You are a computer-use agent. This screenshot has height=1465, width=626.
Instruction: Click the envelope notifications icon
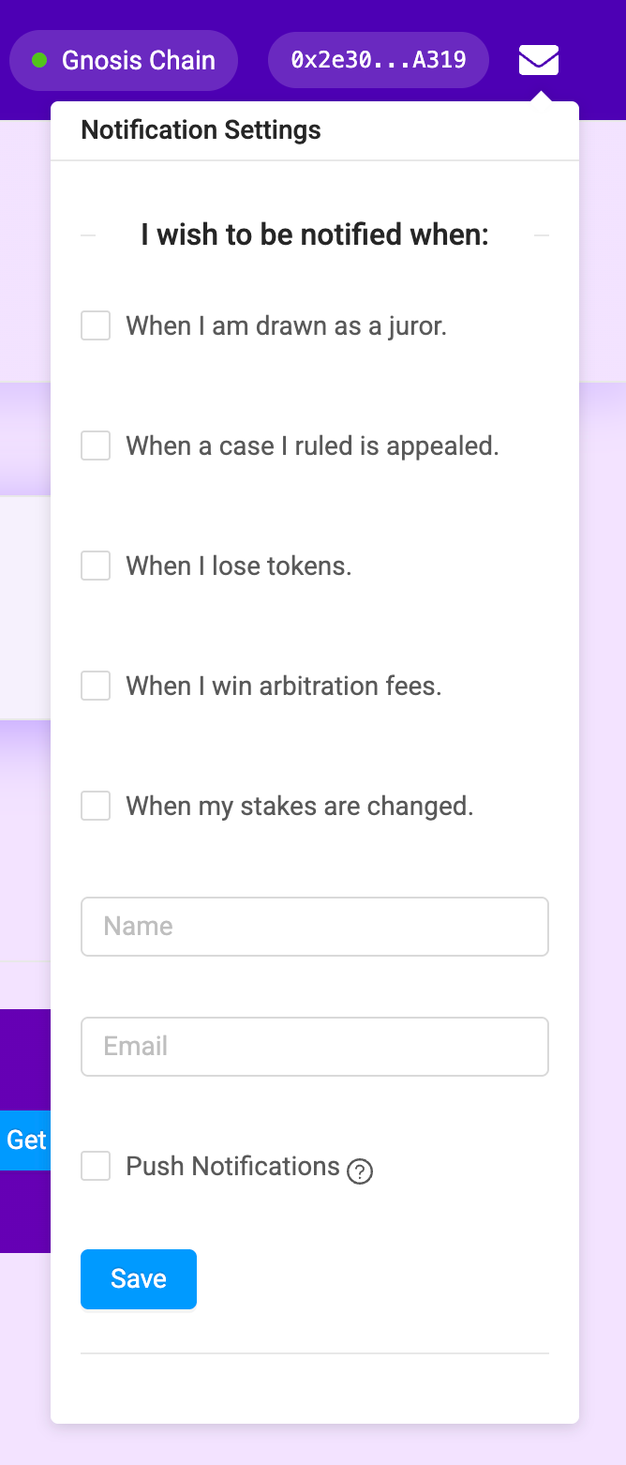(x=539, y=60)
